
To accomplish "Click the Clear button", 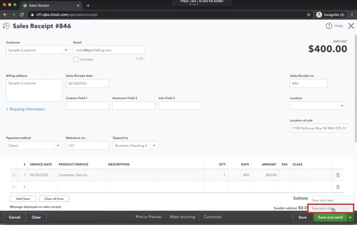I will [36, 217].
